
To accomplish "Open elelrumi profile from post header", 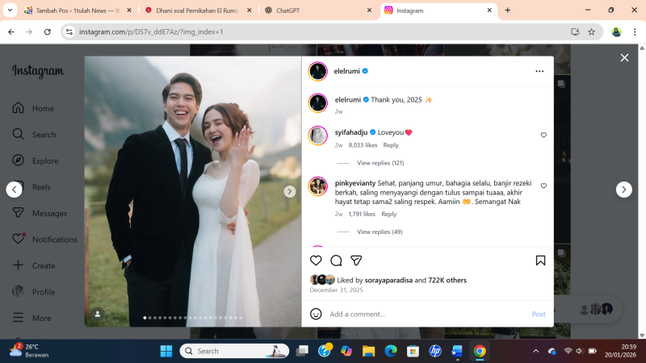I will tap(346, 71).
